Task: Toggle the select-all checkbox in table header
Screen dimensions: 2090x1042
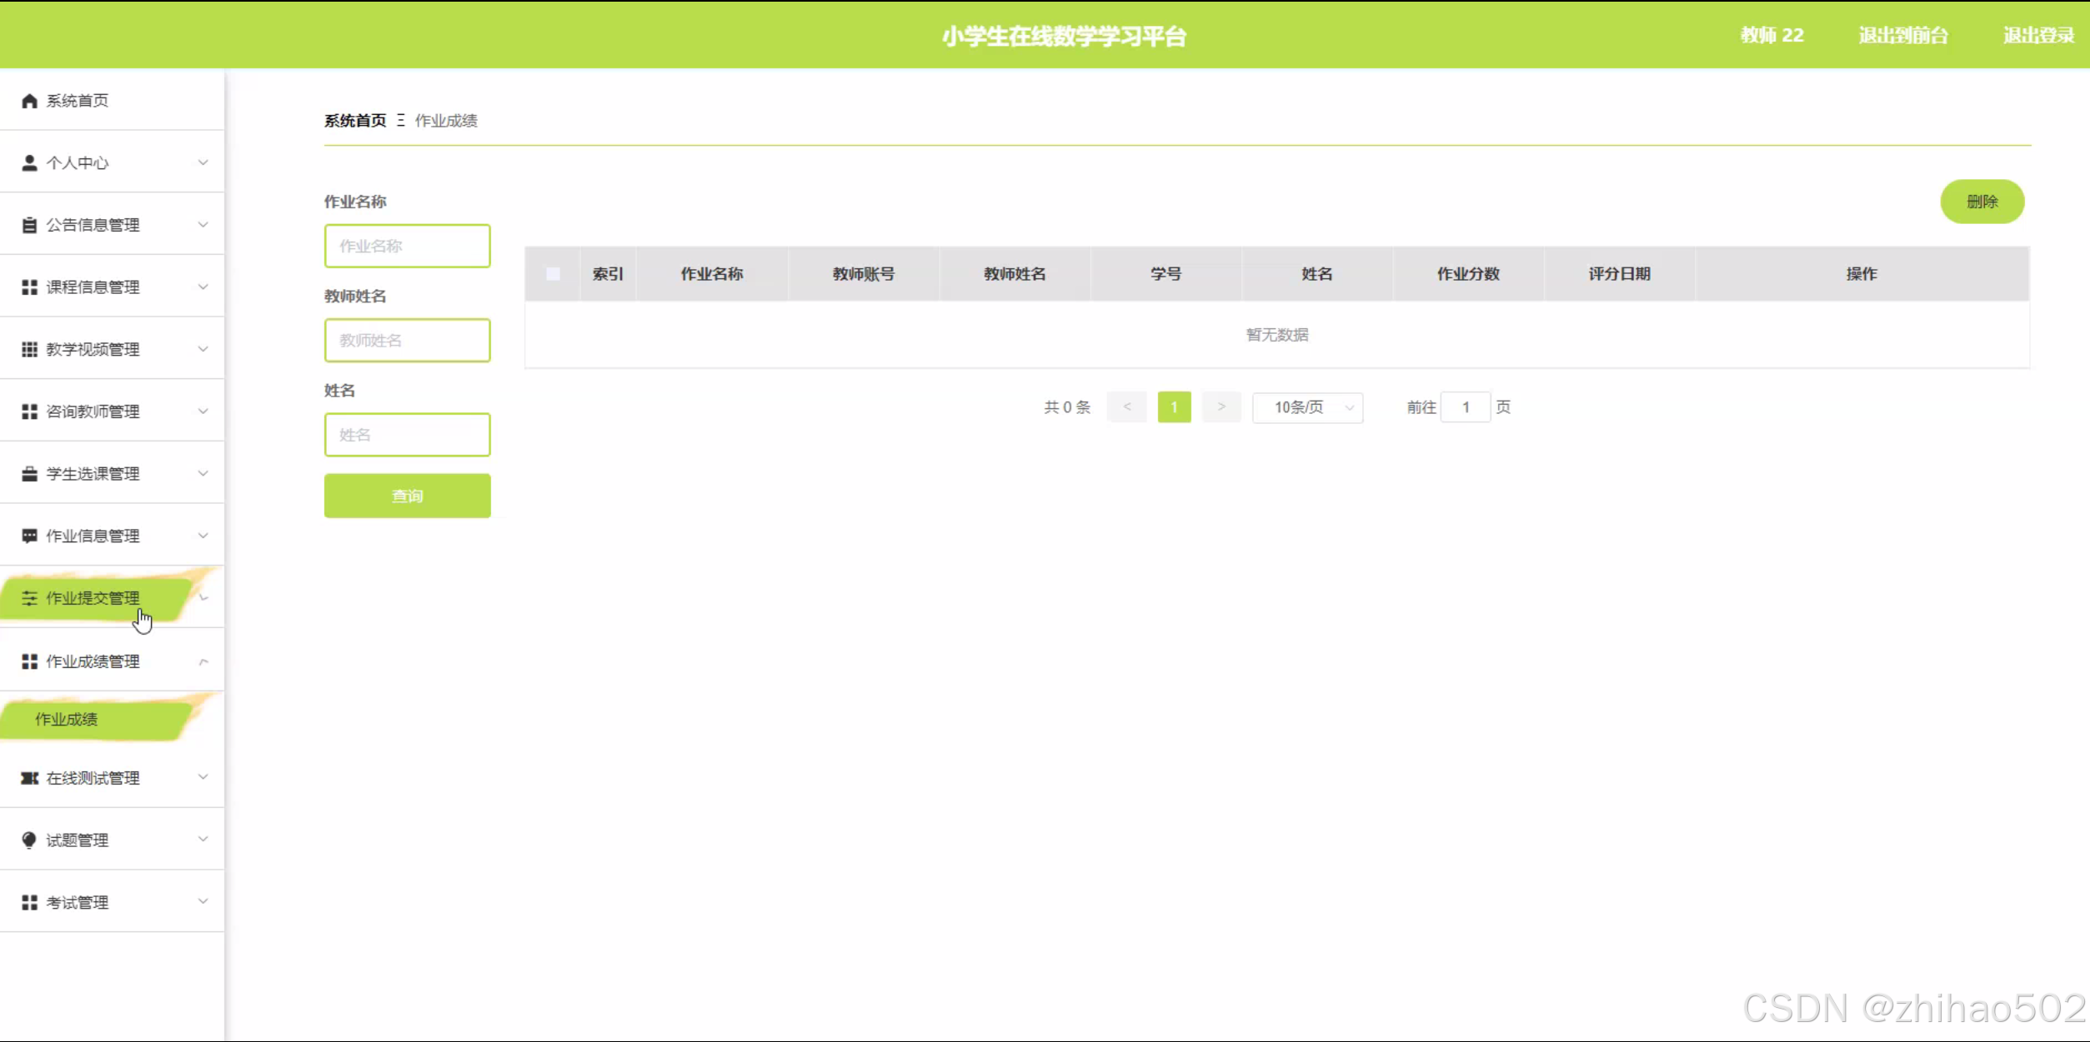Action: click(553, 274)
